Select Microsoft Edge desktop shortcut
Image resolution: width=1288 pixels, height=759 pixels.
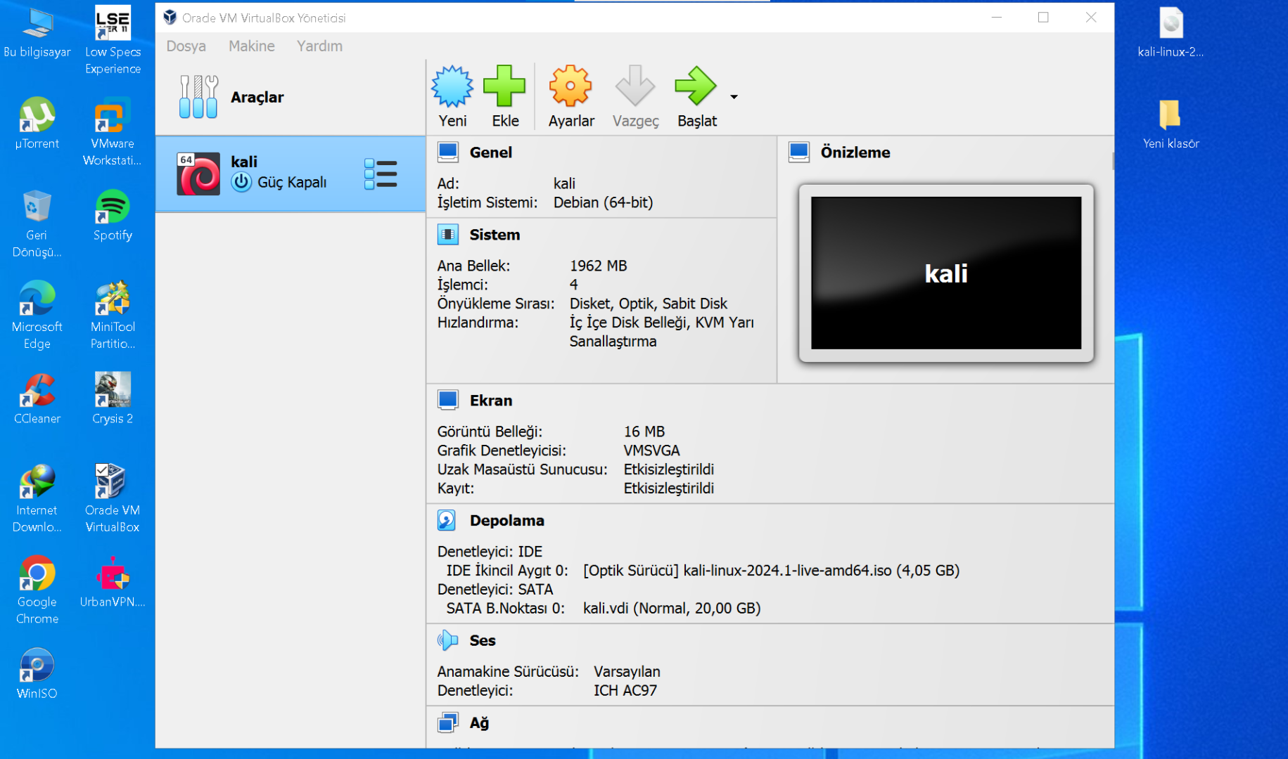click(37, 315)
